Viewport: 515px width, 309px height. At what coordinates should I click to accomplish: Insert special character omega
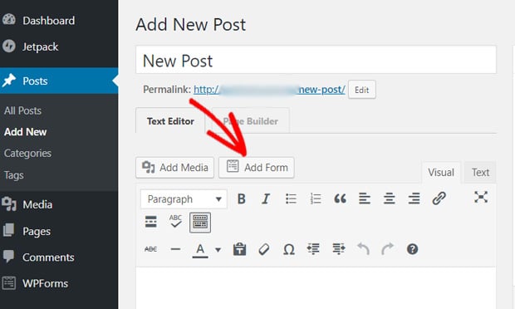coord(289,249)
